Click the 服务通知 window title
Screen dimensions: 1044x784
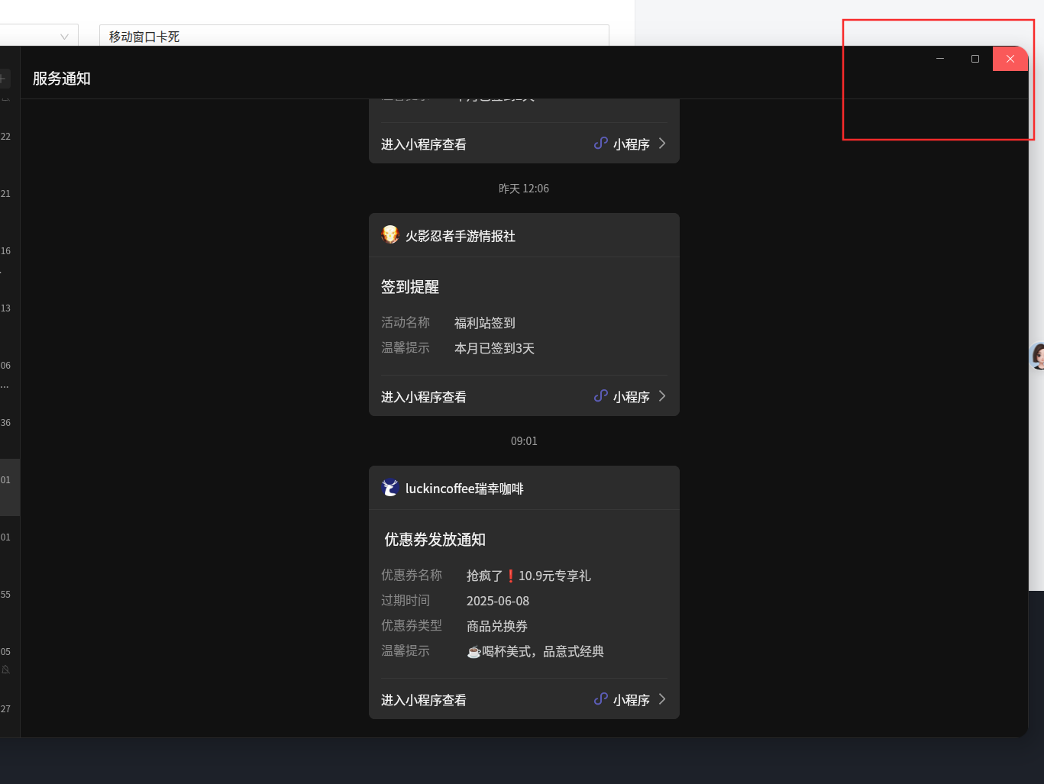click(x=62, y=79)
